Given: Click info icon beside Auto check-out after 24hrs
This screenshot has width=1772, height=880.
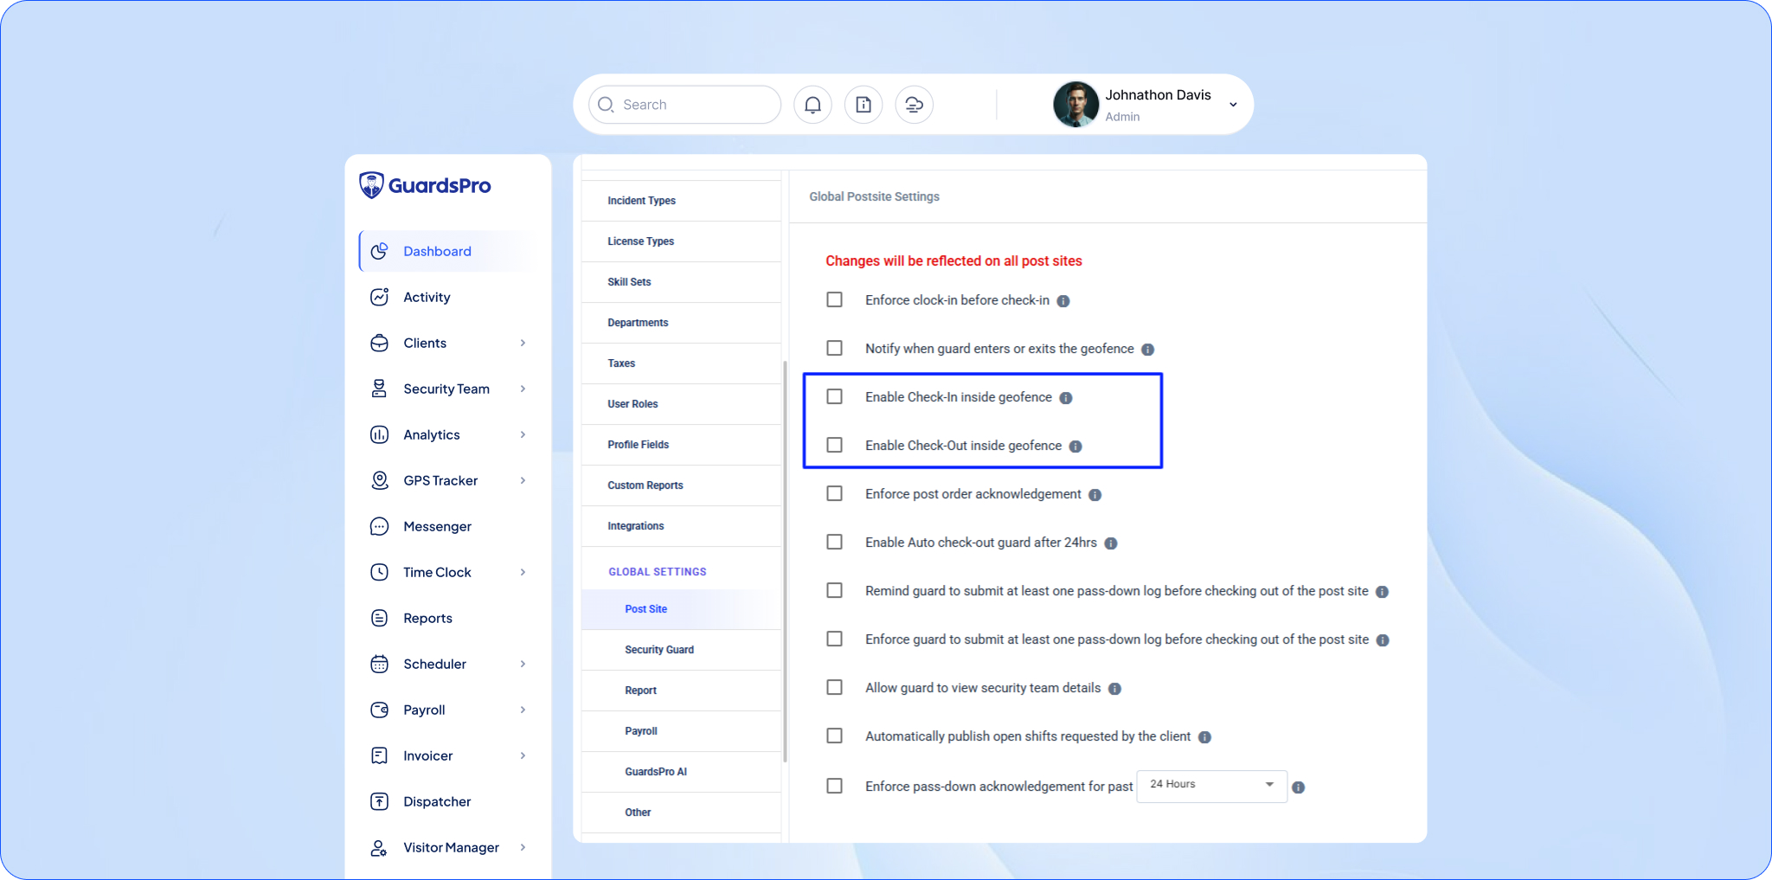Looking at the screenshot, I should [1111, 543].
